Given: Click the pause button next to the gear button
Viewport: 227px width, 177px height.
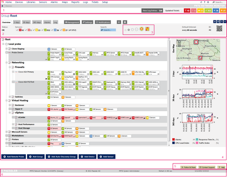Looking at the screenshot, I should 125,22.
